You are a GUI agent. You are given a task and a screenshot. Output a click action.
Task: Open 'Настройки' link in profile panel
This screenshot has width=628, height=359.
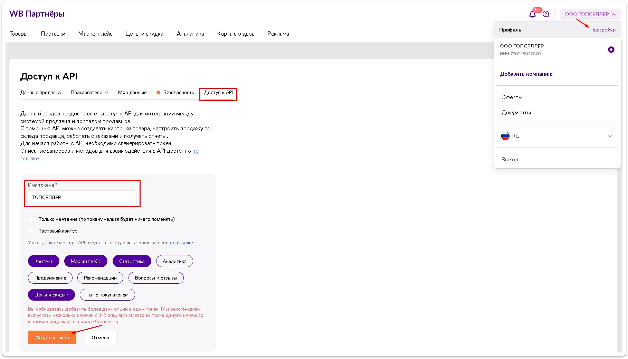(x=602, y=30)
